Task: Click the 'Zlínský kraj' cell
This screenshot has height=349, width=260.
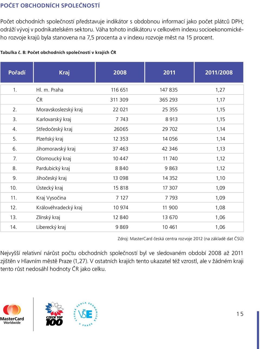Action: coord(48,217)
